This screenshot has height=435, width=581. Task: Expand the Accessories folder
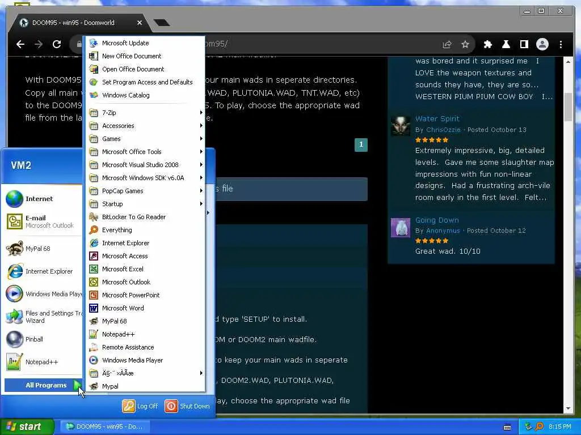(x=146, y=126)
